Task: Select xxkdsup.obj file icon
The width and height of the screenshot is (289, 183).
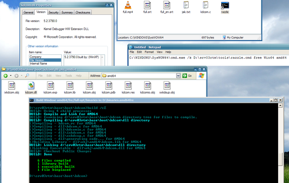Action: click(x=167, y=85)
